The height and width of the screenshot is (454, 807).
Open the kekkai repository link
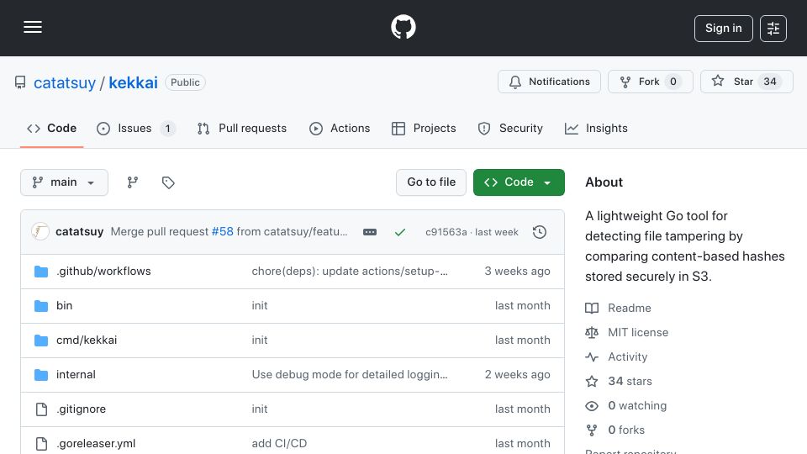point(133,82)
